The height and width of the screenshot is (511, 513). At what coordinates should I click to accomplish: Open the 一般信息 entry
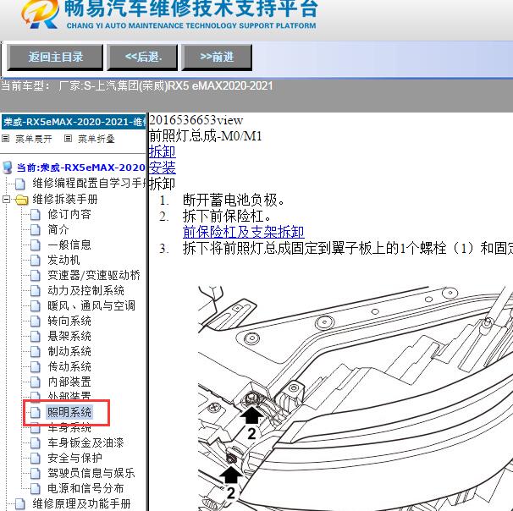point(69,245)
